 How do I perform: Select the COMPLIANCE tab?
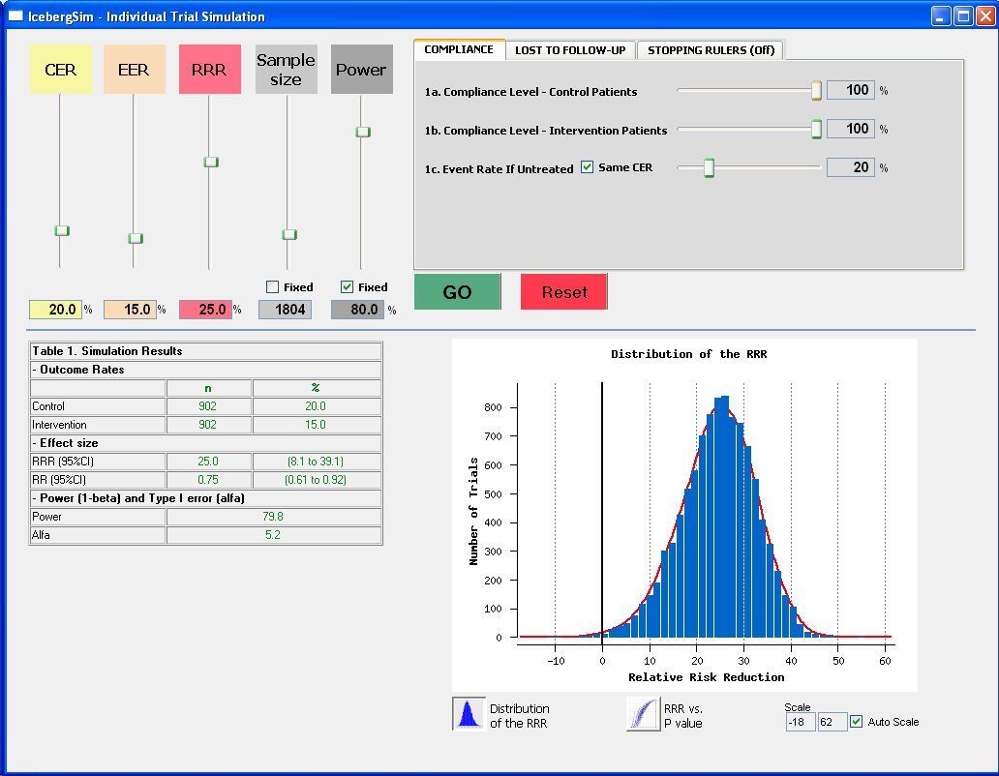pyautogui.click(x=459, y=49)
